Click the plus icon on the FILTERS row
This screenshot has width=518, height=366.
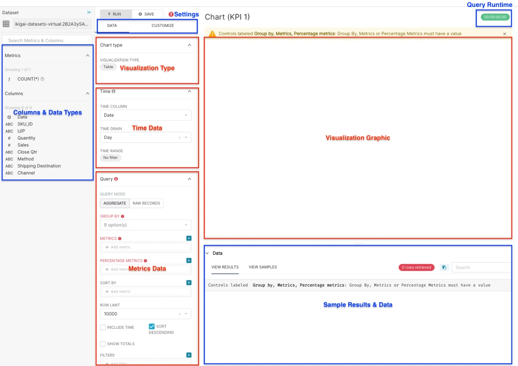click(189, 355)
